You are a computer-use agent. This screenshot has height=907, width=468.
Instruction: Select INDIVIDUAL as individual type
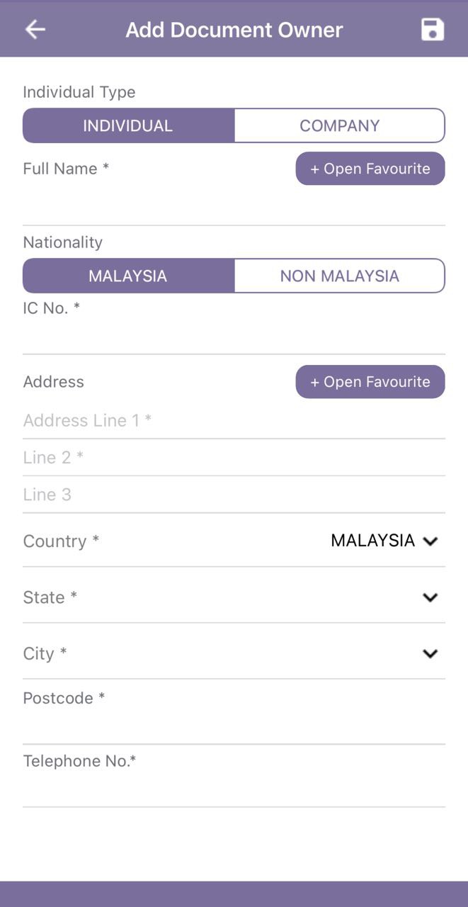[x=128, y=125]
